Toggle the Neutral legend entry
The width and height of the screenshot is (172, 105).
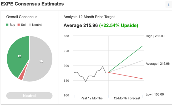pyautogui.click(x=35, y=25)
